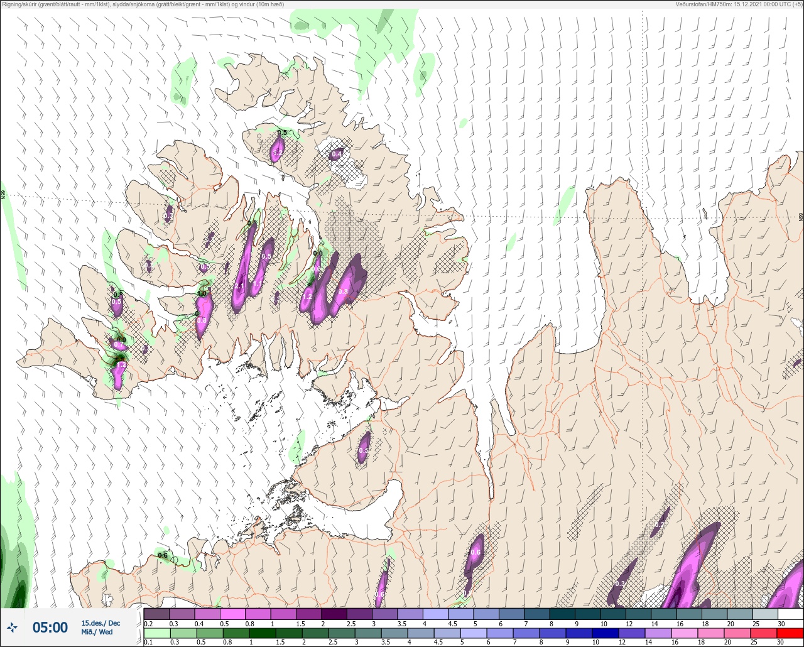Click the N66 latitude label at right edge
Image resolution: width=804 pixels, height=647 pixels.
click(x=801, y=216)
